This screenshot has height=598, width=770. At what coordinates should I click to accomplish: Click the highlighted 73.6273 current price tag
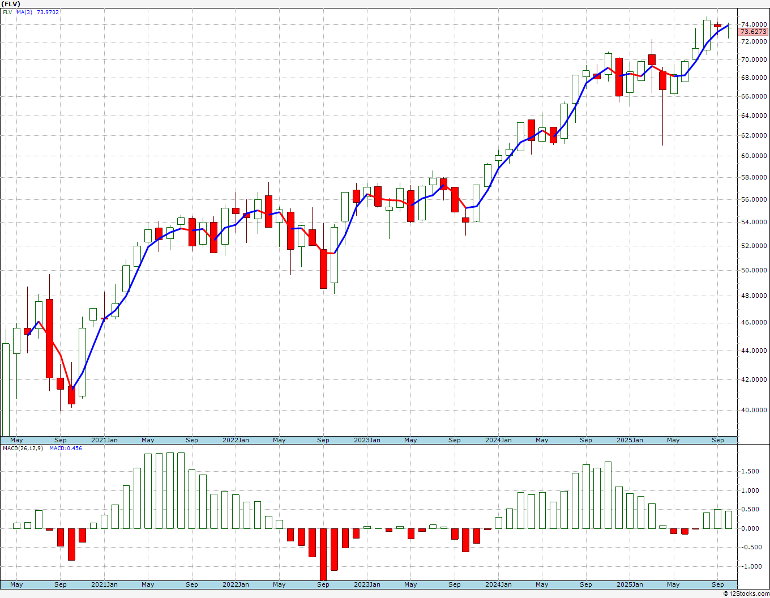[754, 32]
